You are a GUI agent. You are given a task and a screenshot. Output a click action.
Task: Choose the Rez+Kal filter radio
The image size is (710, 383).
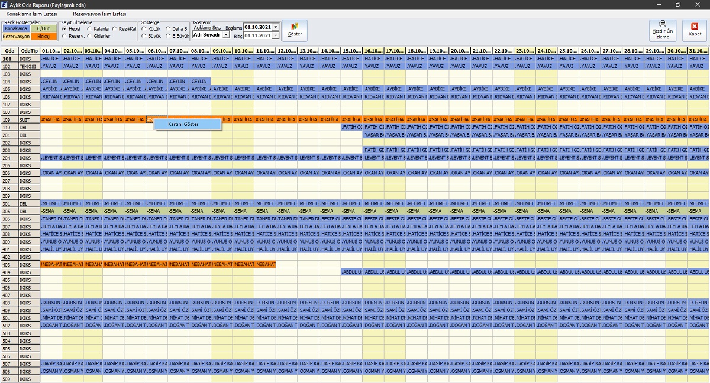[x=124, y=28]
